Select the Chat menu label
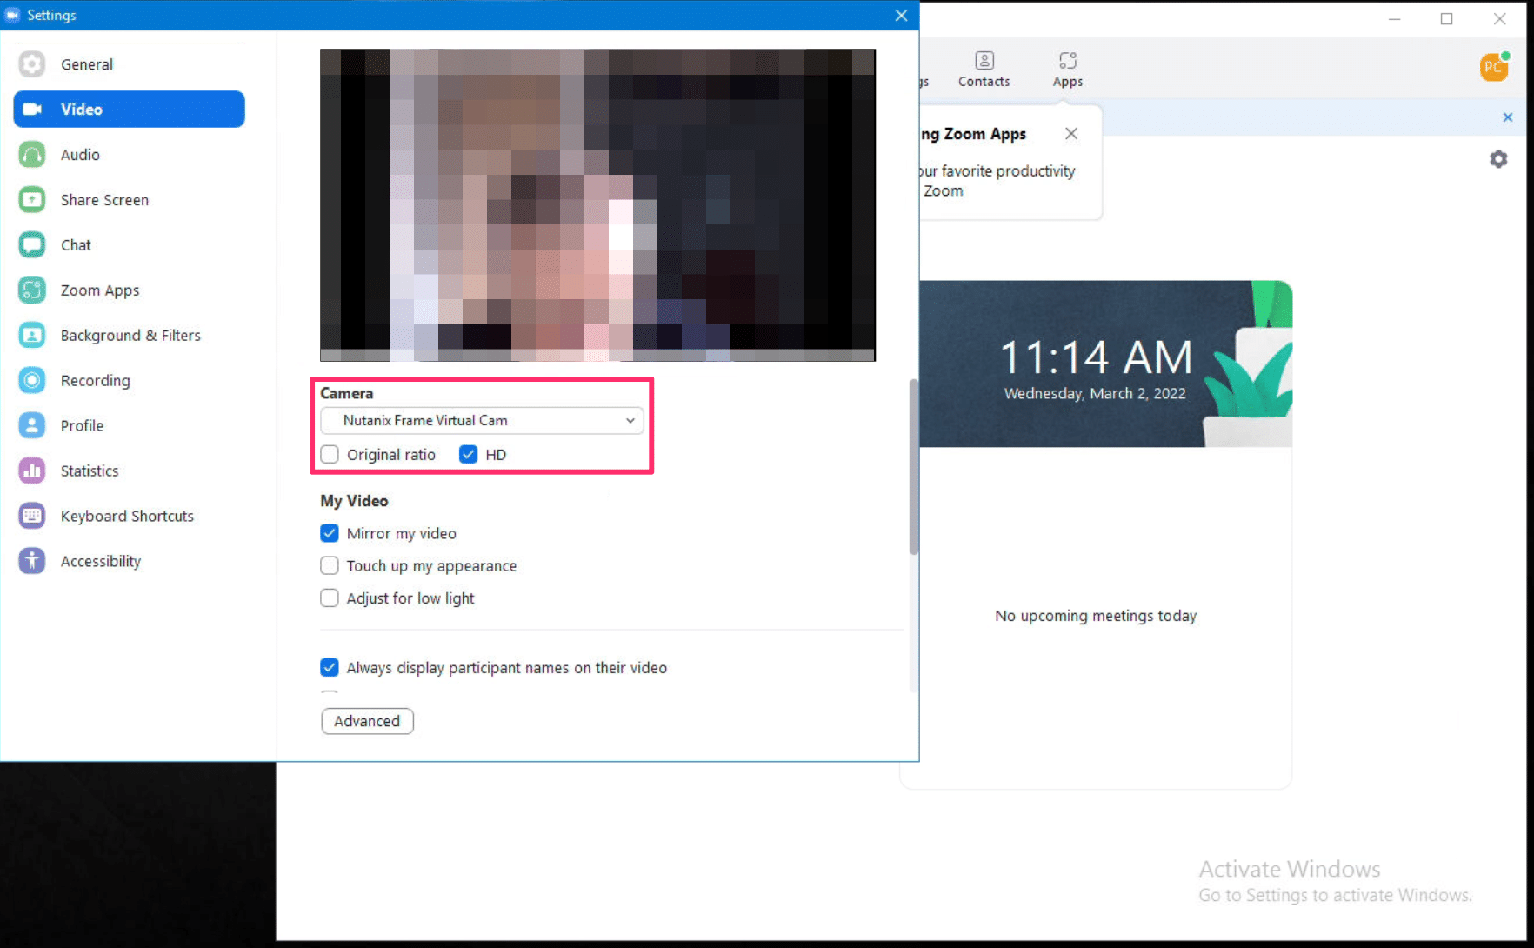Image resolution: width=1534 pixels, height=948 pixels. 76,245
